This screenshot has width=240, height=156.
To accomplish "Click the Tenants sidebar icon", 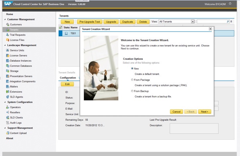I will point(8,30).
